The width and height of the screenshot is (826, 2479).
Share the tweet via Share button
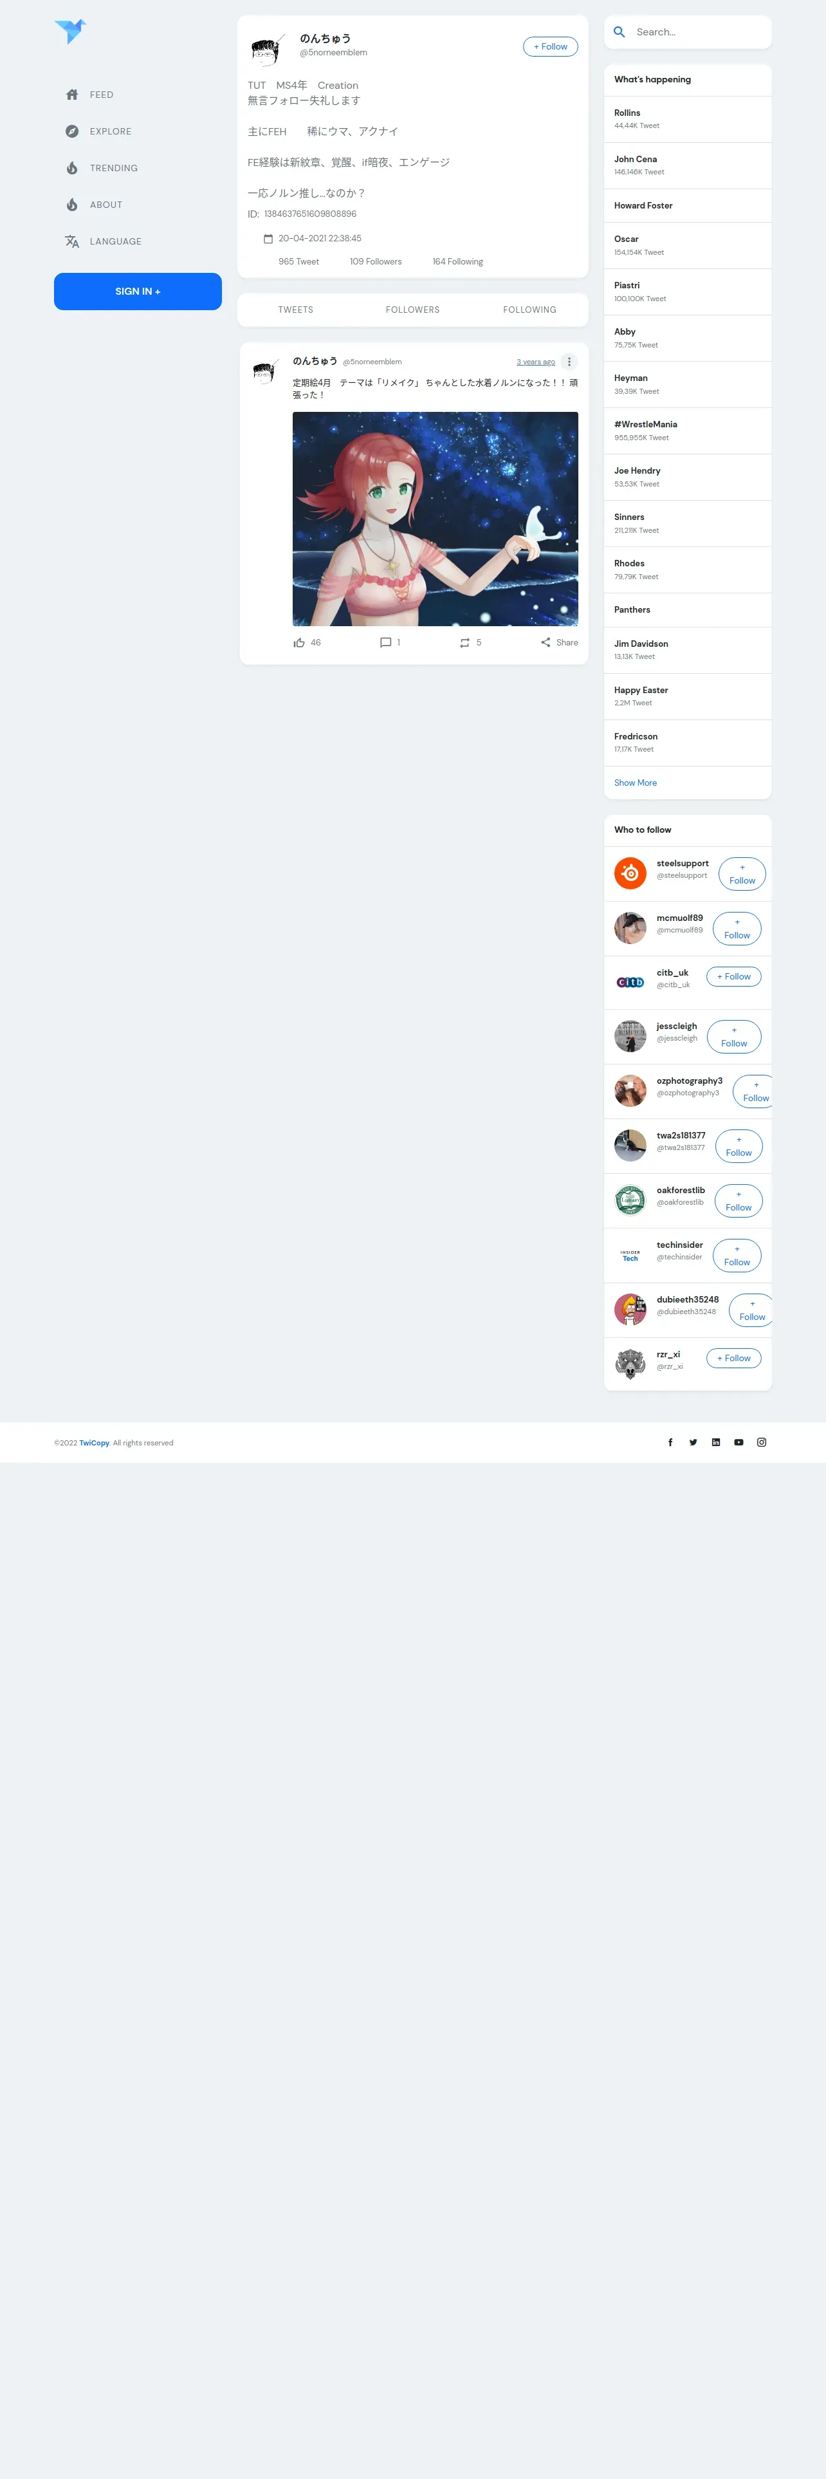pyautogui.click(x=560, y=643)
